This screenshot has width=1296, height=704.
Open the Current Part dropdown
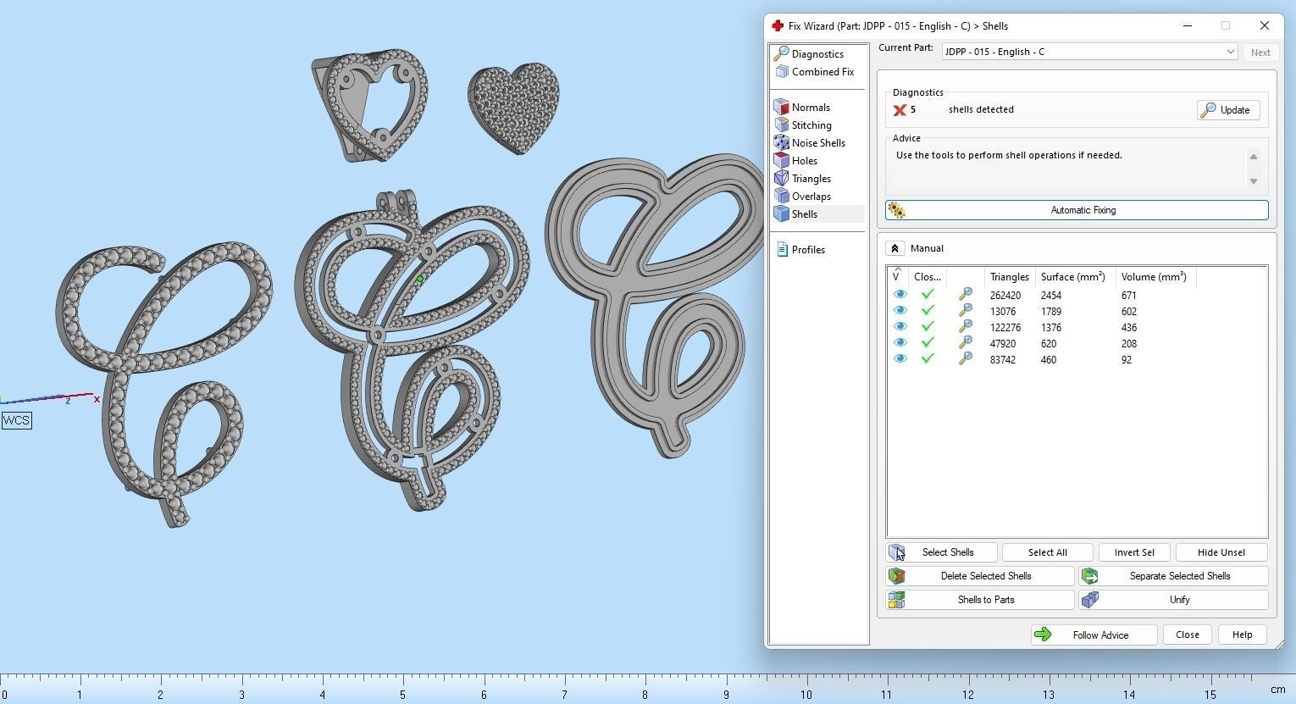(x=1089, y=52)
